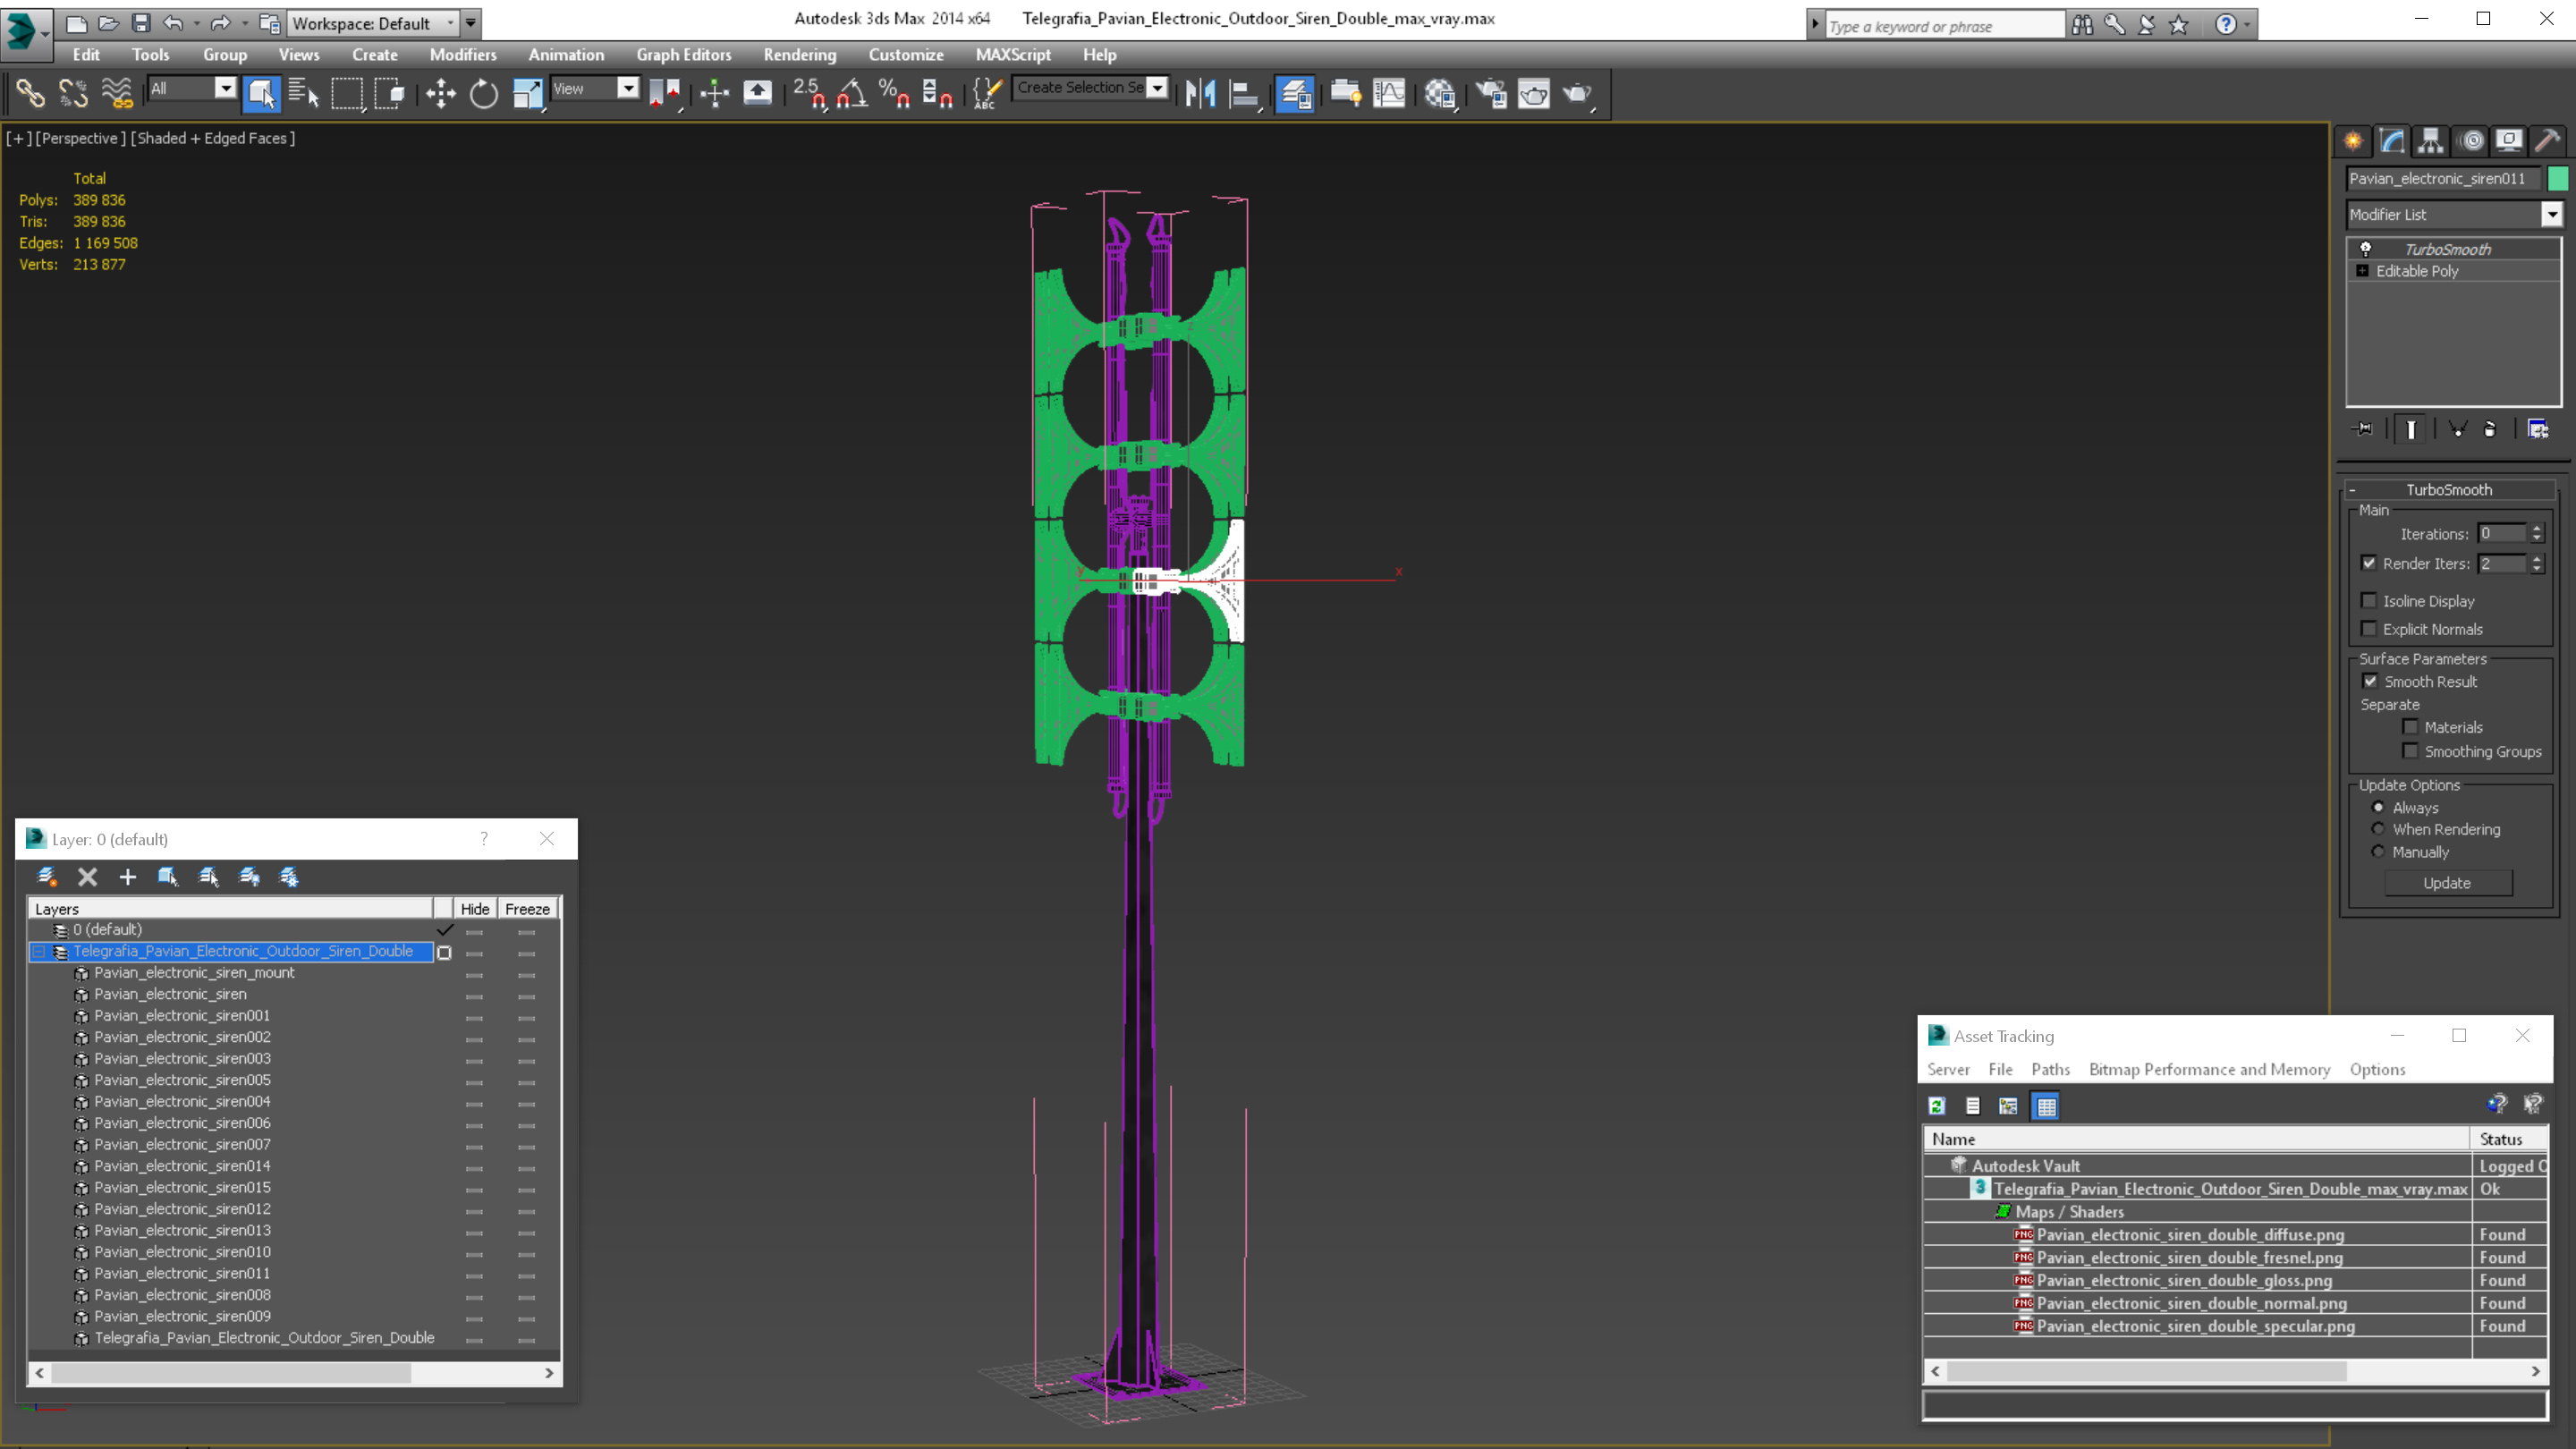This screenshot has height=1449, width=2576.
Task: Click the Render Setup icon
Action: pos(1491,93)
